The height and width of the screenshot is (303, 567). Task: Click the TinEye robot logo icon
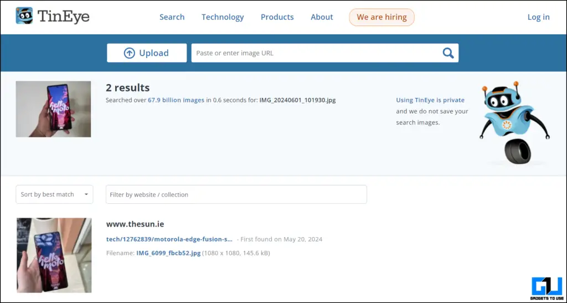[x=24, y=16]
